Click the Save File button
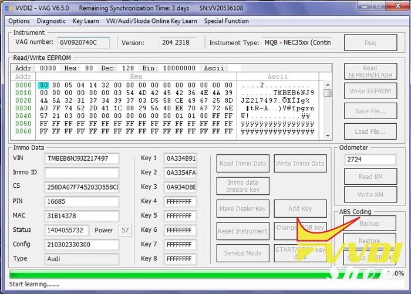 [370, 111]
